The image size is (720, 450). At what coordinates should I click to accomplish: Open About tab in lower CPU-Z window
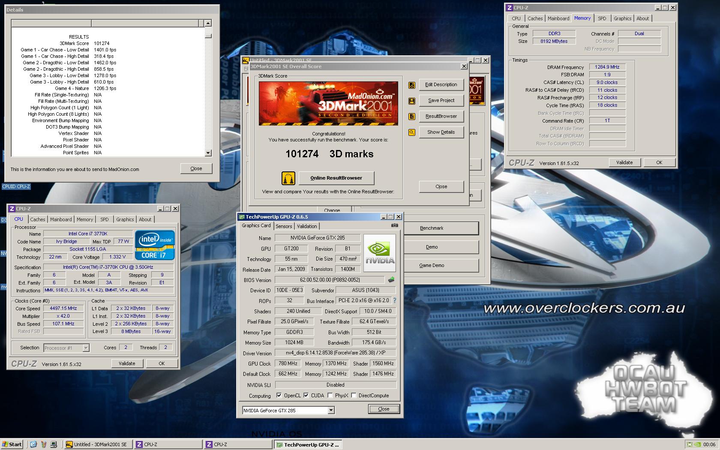pyautogui.click(x=145, y=219)
